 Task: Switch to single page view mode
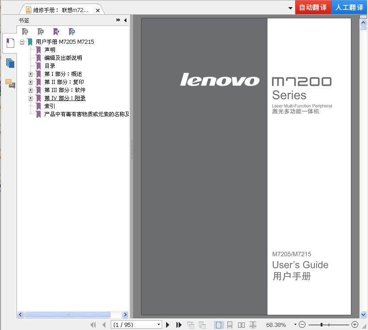click(218, 325)
